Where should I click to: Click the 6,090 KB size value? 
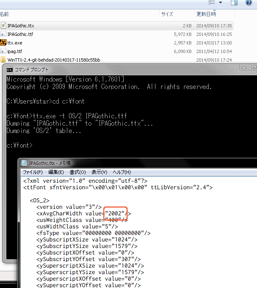click(183, 51)
